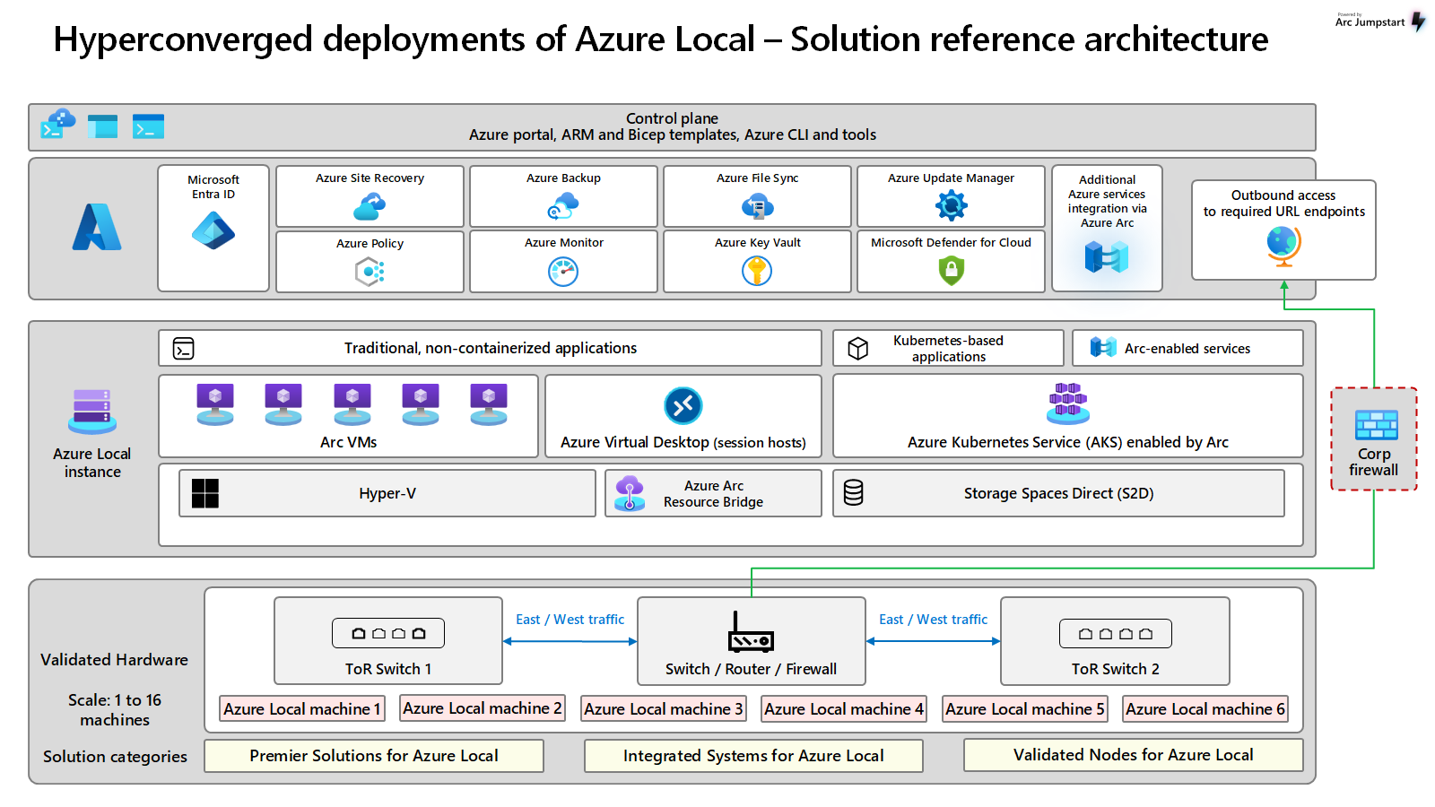Click the Outbound access globe icon
Screen dimensions: 1435x807
pyautogui.click(x=1283, y=245)
